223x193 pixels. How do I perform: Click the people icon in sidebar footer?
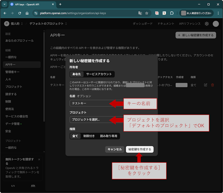[x=33, y=186]
